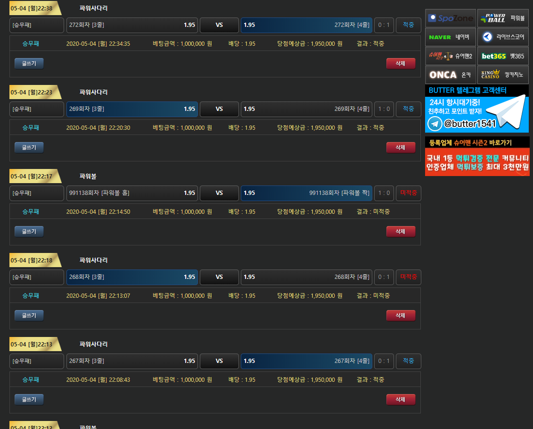
Task: Open the Powerball 파워볼 site shortcut
Action: [503, 18]
